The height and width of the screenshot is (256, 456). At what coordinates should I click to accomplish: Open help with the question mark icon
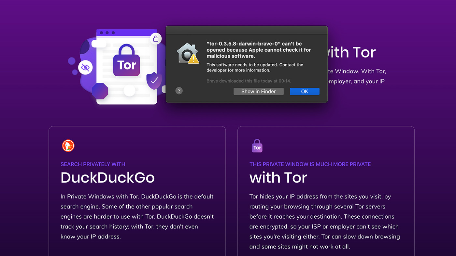179,91
